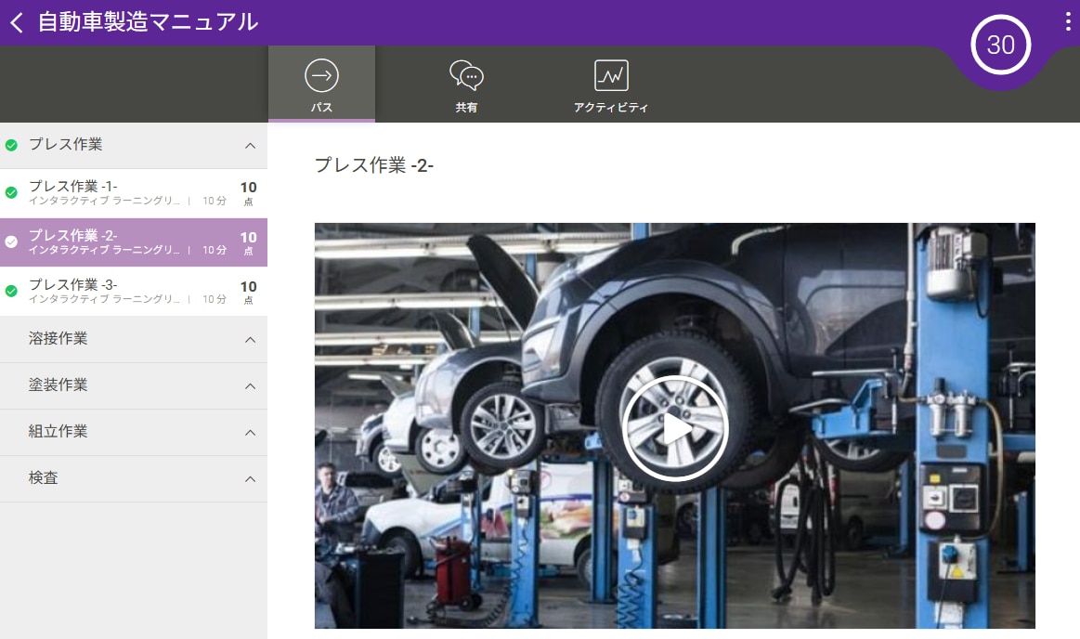Expand the 組立作業 section chevron
Screen dimensions: 1080x639
(x=250, y=433)
